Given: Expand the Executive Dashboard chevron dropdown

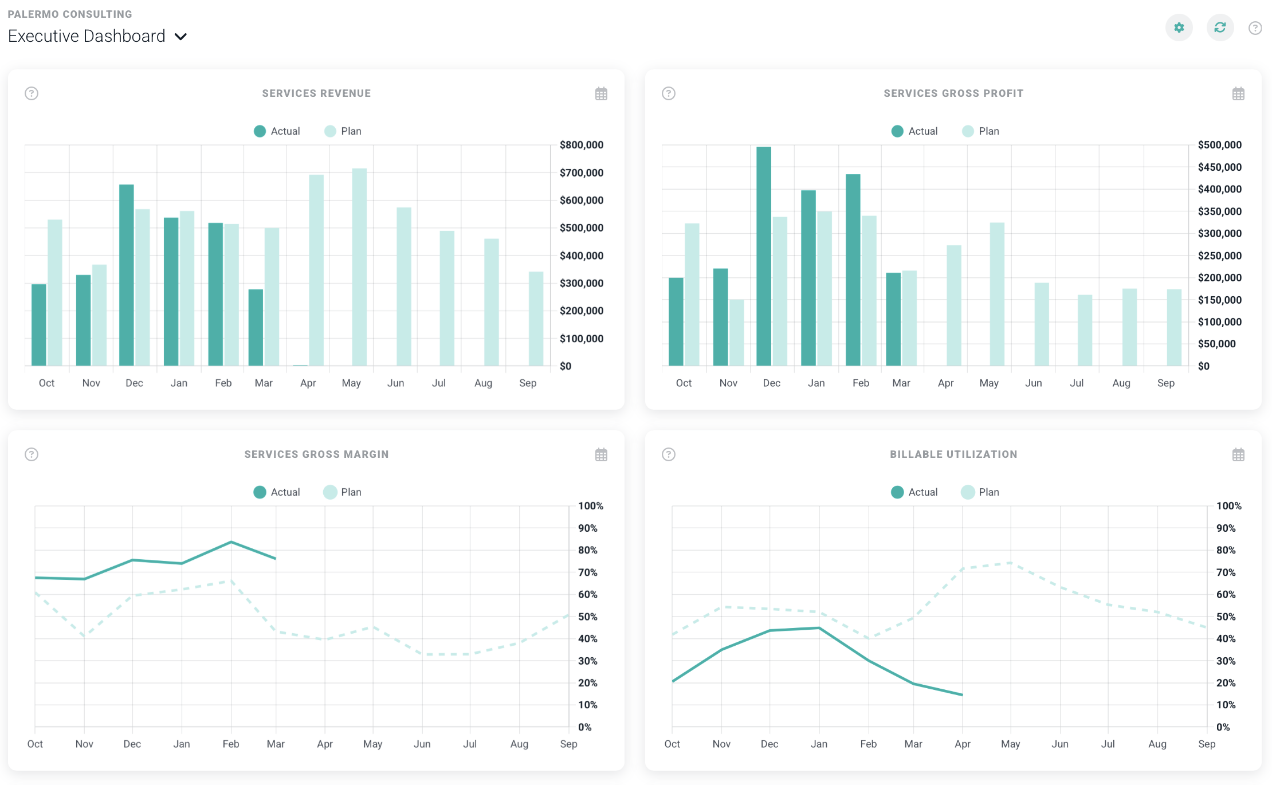Looking at the screenshot, I should coord(181,37).
